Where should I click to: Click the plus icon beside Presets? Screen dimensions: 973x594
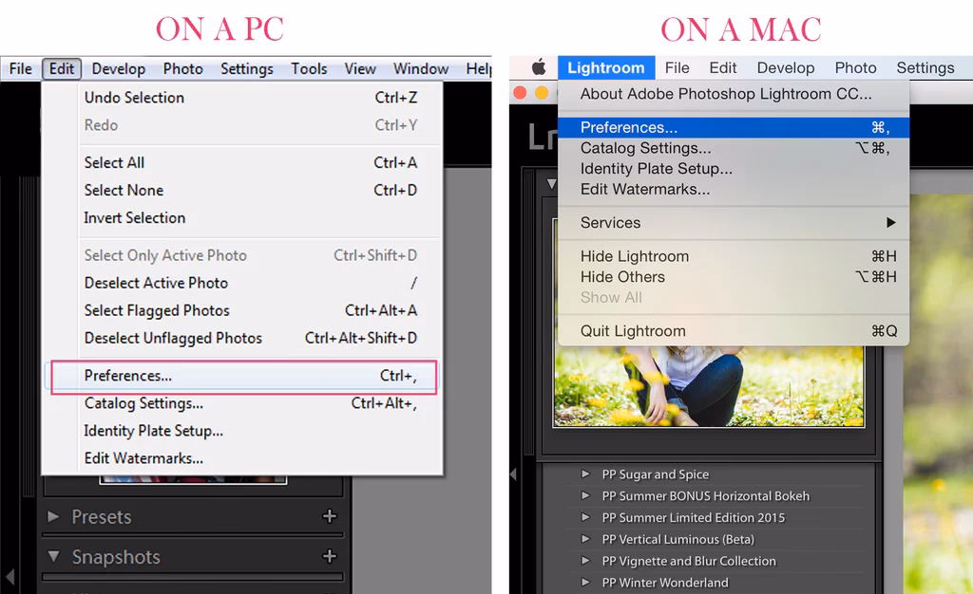click(x=330, y=516)
